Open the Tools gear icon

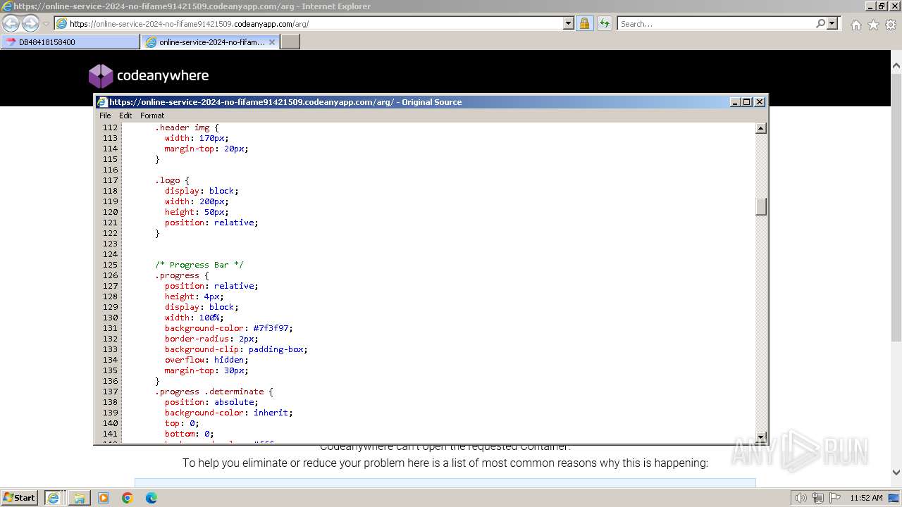click(891, 25)
